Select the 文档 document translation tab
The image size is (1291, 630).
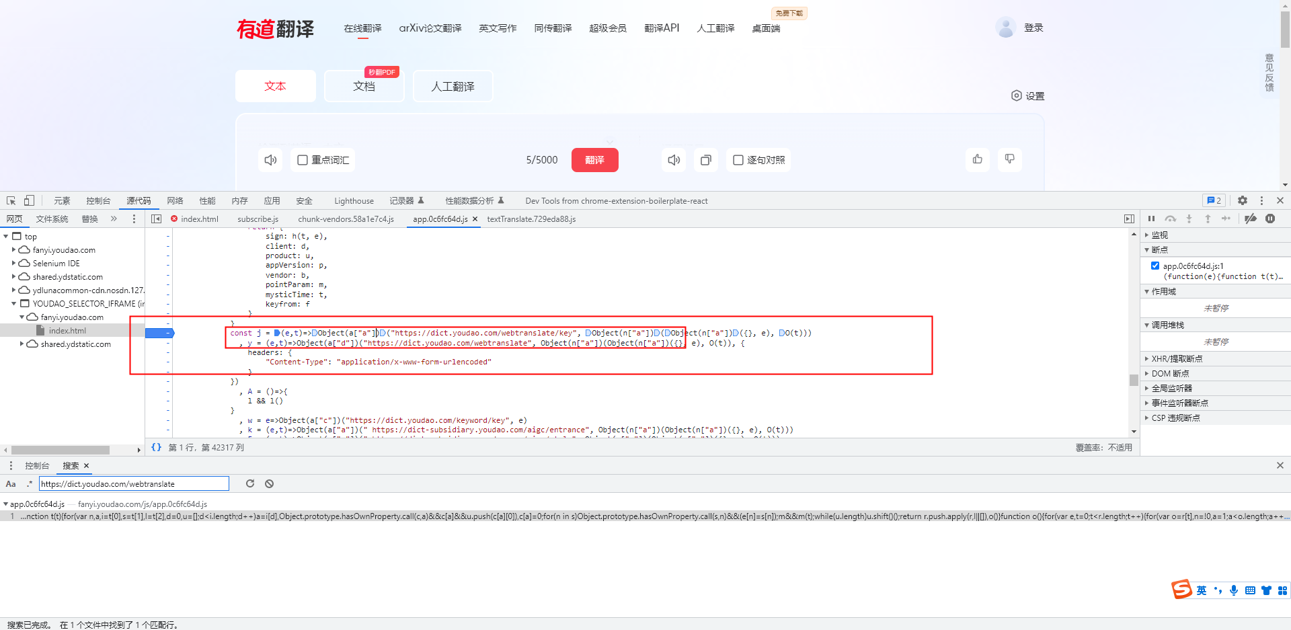[x=364, y=86]
